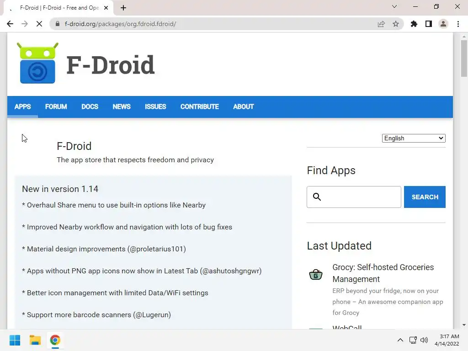The width and height of the screenshot is (468, 351).
Task: Click Chrome icon in taskbar
Action: pyautogui.click(x=55, y=340)
